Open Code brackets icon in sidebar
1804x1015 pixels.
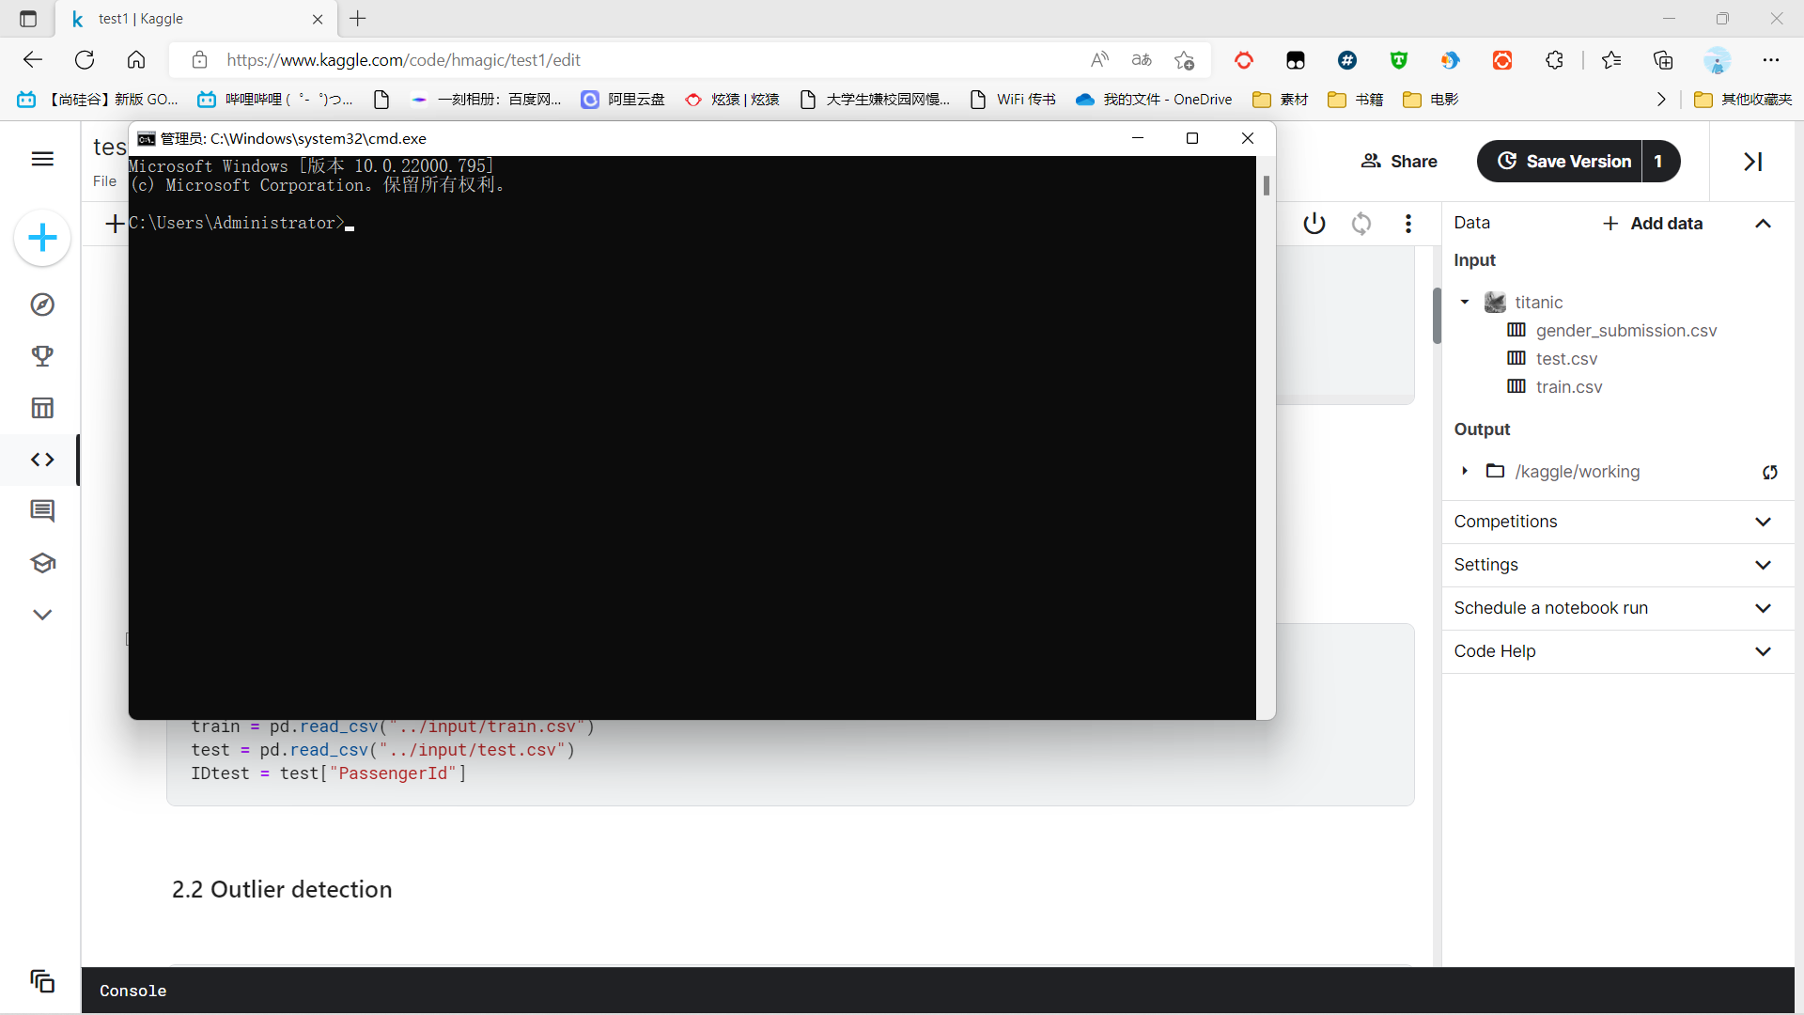42,460
